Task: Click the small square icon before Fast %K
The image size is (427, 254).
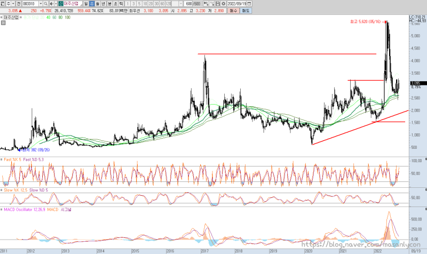Action: point(2,160)
